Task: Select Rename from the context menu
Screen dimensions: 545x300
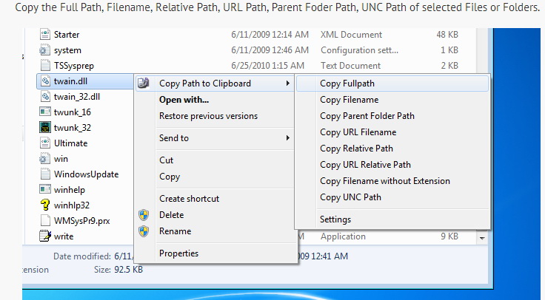Action: [x=175, y=231]
